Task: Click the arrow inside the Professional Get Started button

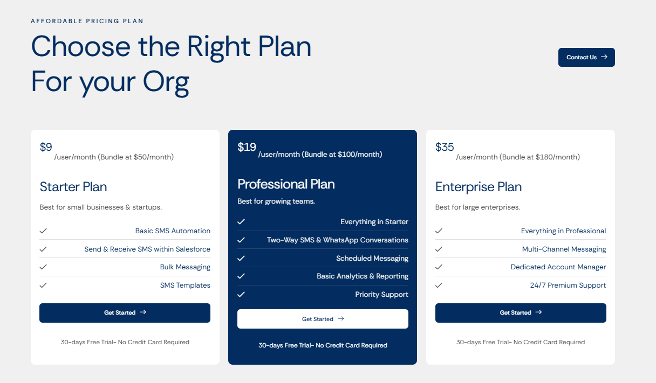Action: pos(340,319)
